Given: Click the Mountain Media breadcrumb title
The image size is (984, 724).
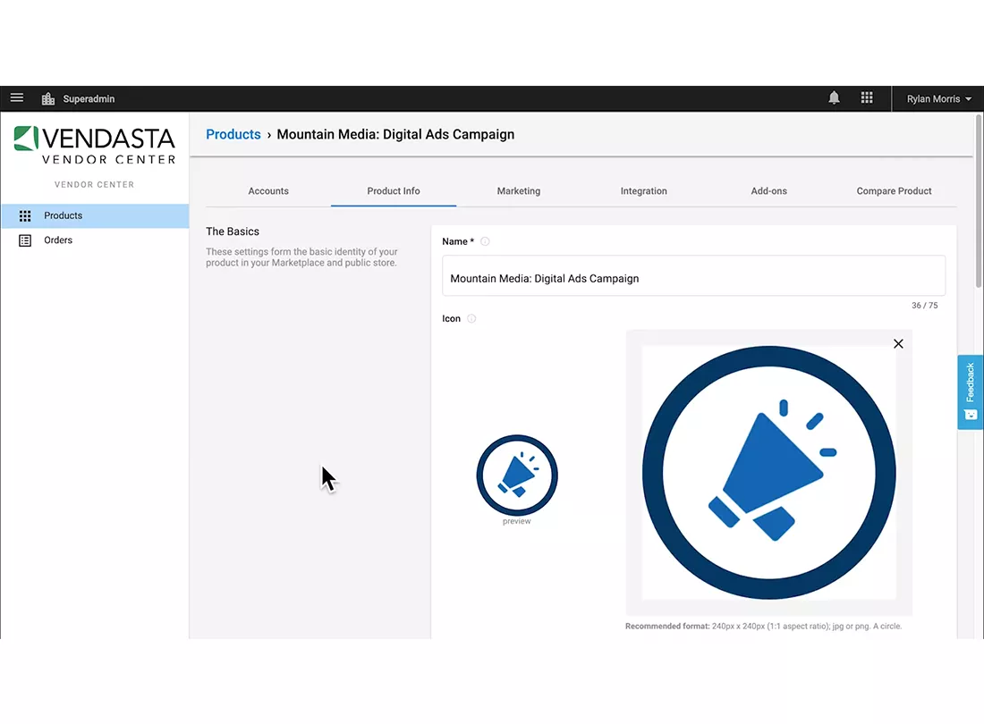Looking at the screenshot, I should click(395, 134).
